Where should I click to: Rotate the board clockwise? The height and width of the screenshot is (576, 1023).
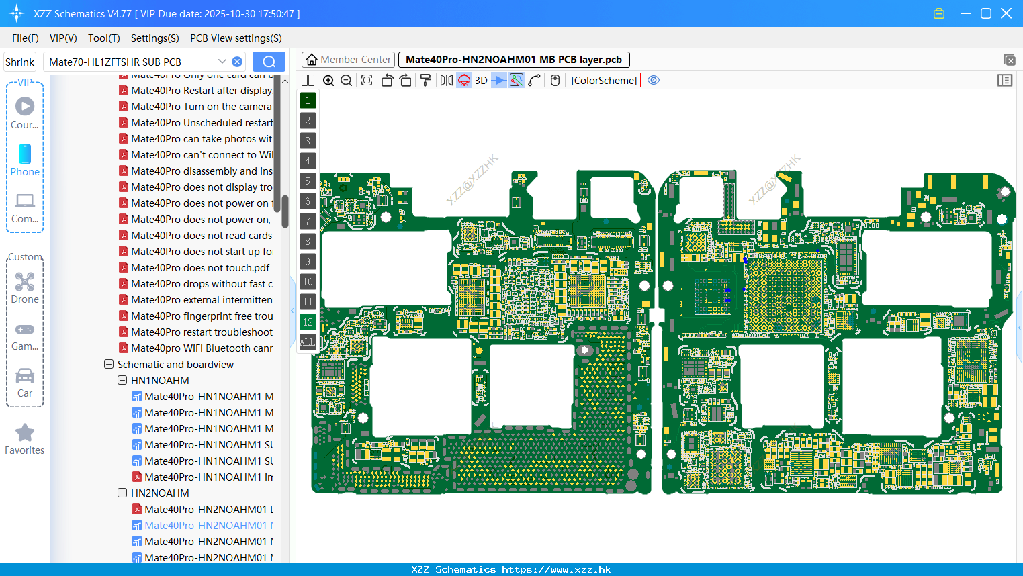coord(405,80)
